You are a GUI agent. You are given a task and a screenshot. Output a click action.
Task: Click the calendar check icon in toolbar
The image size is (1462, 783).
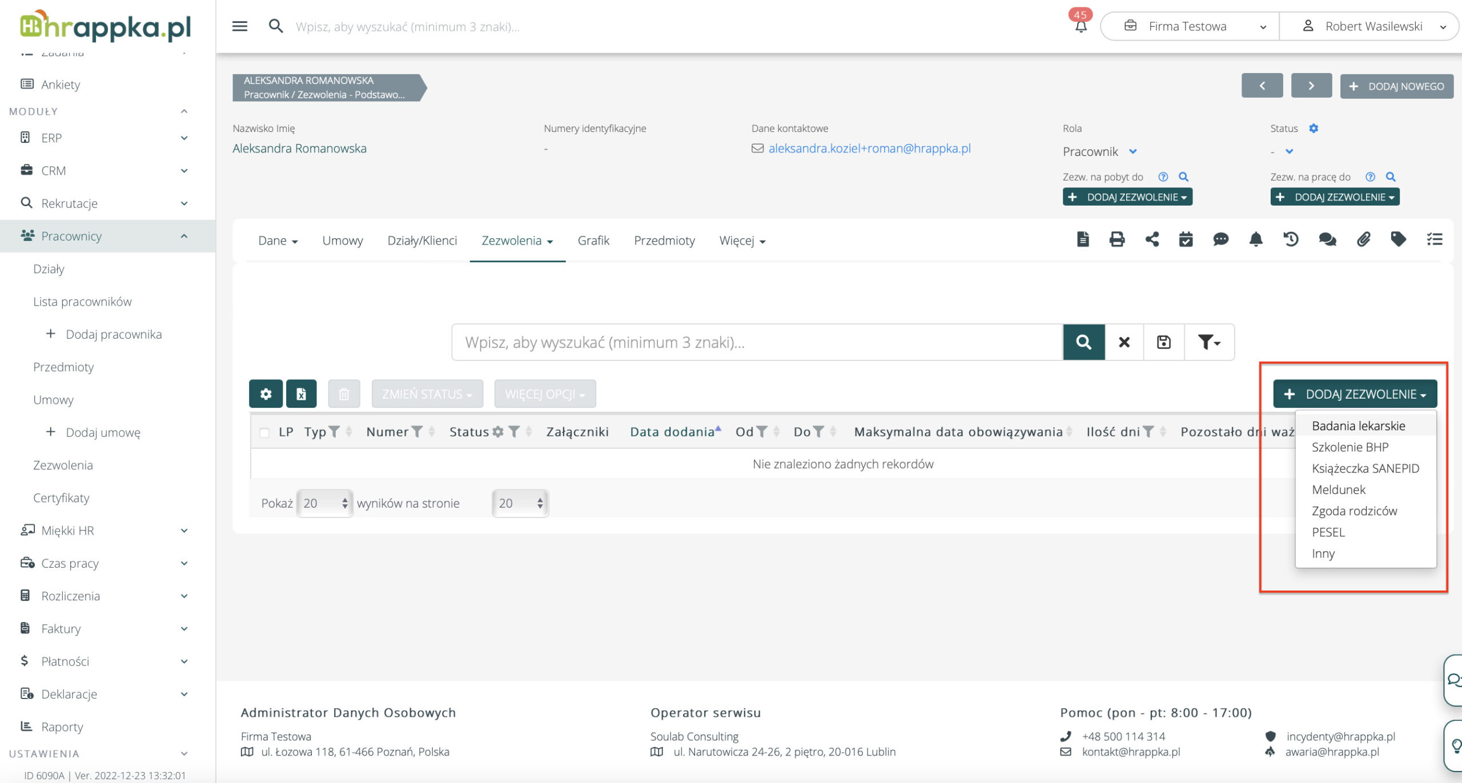tap(1186, 239)
